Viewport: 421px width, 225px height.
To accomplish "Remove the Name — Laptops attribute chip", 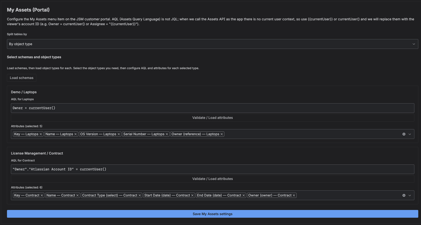I will pos(76,134).
